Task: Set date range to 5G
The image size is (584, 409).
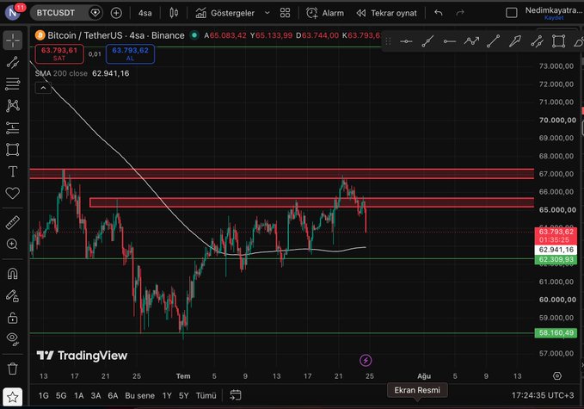Action: point(61,395)
